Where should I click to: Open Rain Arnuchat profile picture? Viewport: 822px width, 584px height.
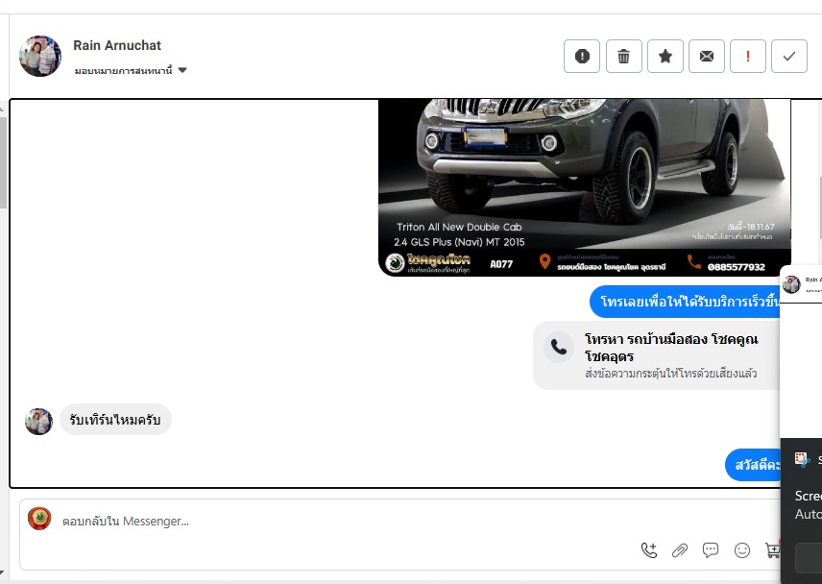(40, 56)
